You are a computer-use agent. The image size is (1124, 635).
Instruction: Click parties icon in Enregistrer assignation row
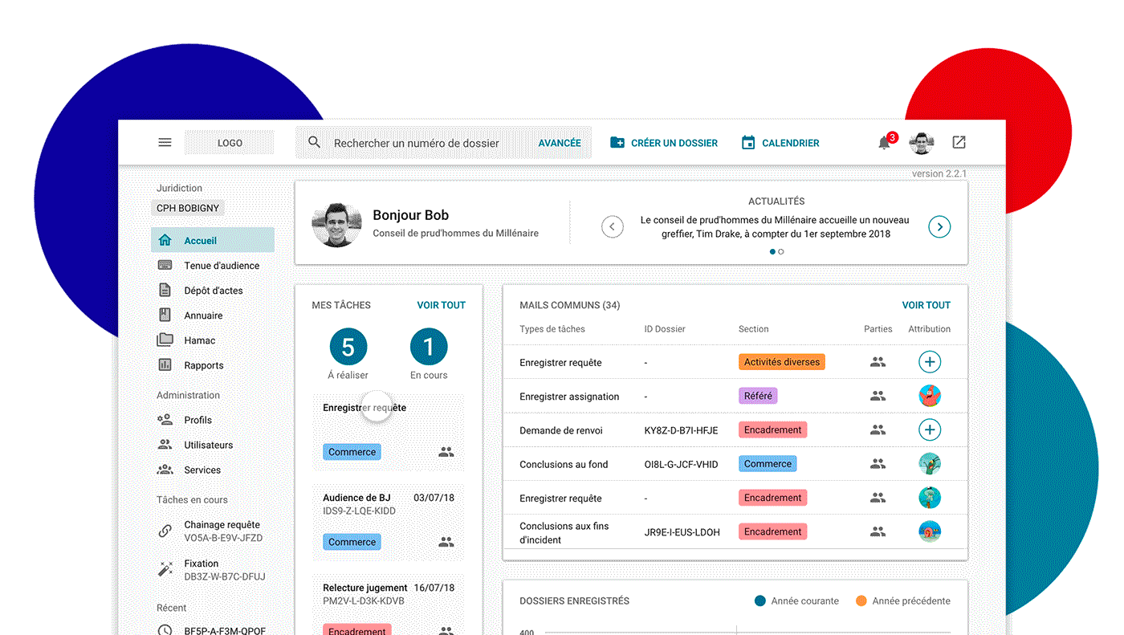point(878,396)
